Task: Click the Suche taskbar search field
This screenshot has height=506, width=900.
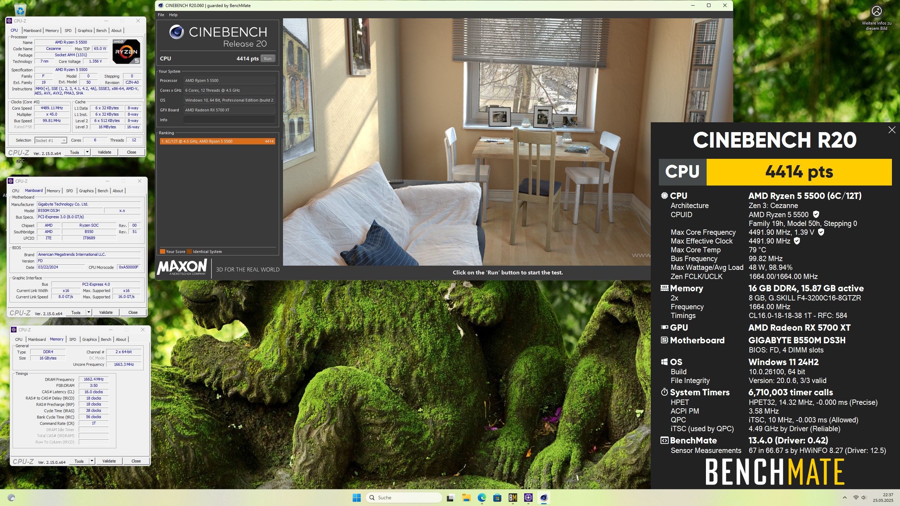Action: click(x=404, y=498)
